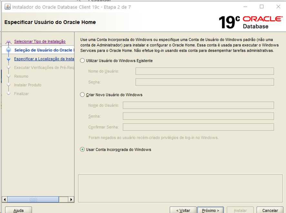Screen dimensions: 286x213
Task: Click the new user 'Nome do Usuário' field
Action: click(x=198, y=105)
